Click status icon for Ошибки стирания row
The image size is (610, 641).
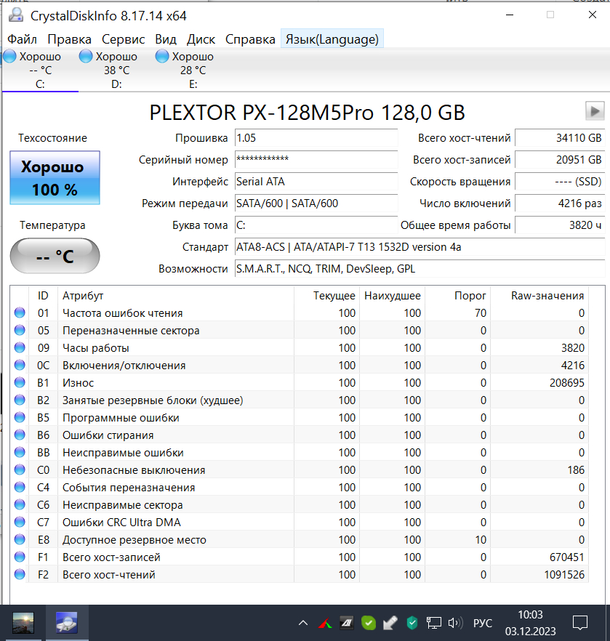point(20,435)
